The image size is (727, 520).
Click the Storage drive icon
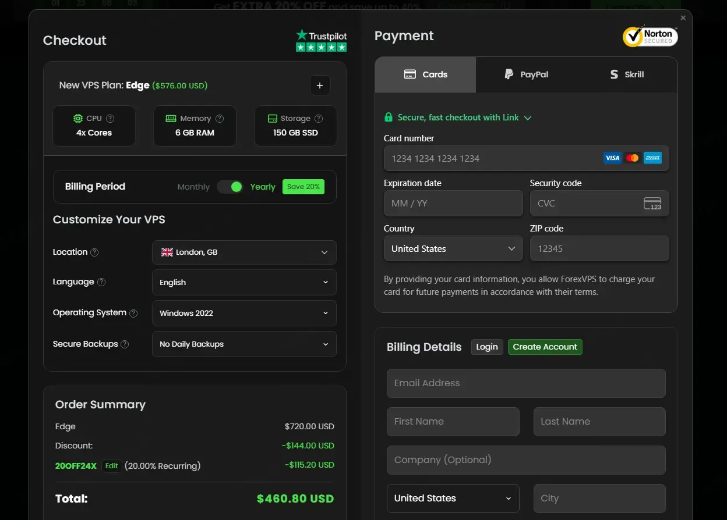(x=272, y=118)
